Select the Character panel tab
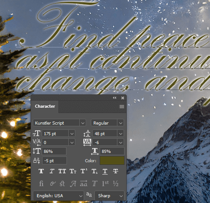 click(x=45, y=106)
